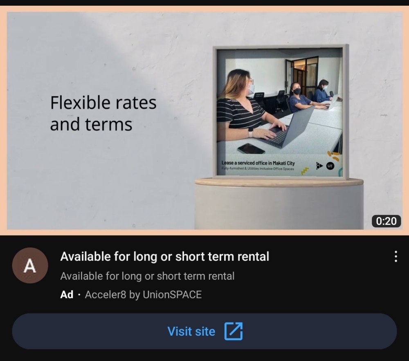The image size is (409, 361).
Task: Tap the Lease a serviced office in Makati City caption
Action: click(x=258, y=163)
